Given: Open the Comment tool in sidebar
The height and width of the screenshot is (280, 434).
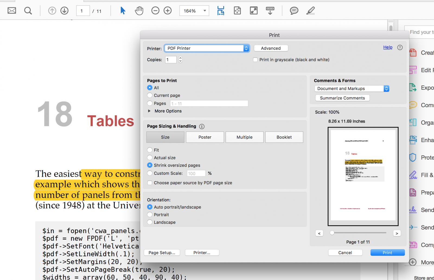Looking at the screenshot, I should pos(413,105).
